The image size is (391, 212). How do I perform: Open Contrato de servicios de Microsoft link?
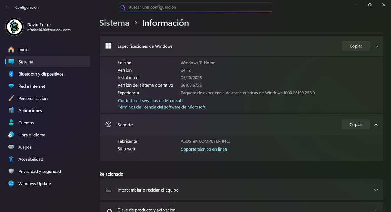click(x=150, y=101)
